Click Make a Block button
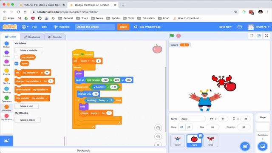Image resolution: width=272 pixels, height=153 pixels. [28, 120]
